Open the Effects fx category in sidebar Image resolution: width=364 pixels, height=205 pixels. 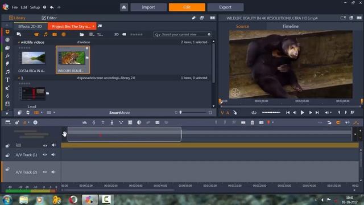[x=7, y=56]
